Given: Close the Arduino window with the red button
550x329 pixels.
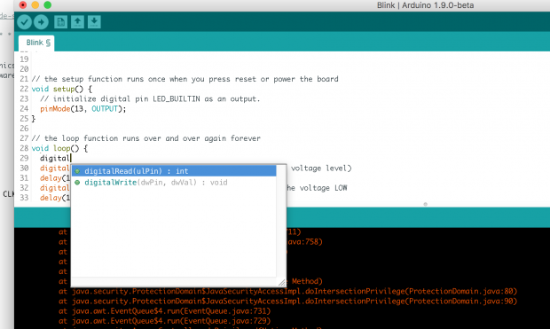Looking at the screenshot, I should point(23,5).
